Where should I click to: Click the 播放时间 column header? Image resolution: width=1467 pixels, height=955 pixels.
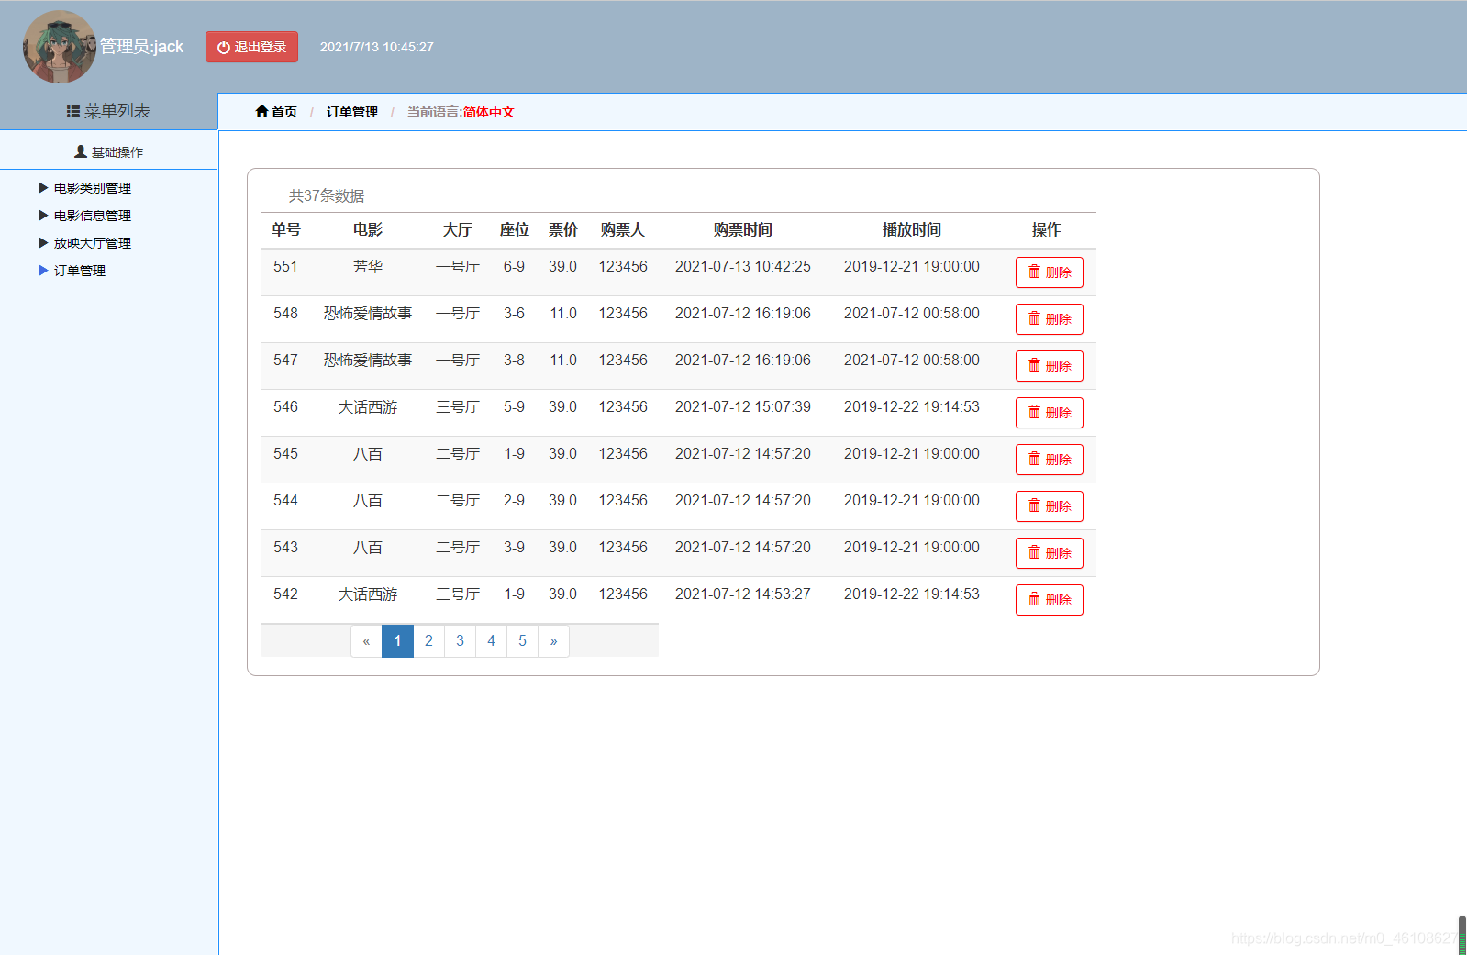pyautogui.click(x=912, y=230)
